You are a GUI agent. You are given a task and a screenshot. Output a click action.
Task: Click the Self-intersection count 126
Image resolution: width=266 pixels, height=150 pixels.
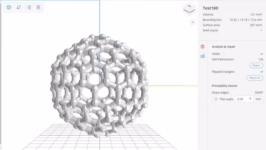click(x=261, y=59)
